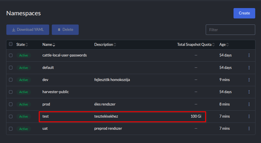Viewport: 261px width, 143px height.
Task: Click the Create button
Action: (x=244, y=13)
